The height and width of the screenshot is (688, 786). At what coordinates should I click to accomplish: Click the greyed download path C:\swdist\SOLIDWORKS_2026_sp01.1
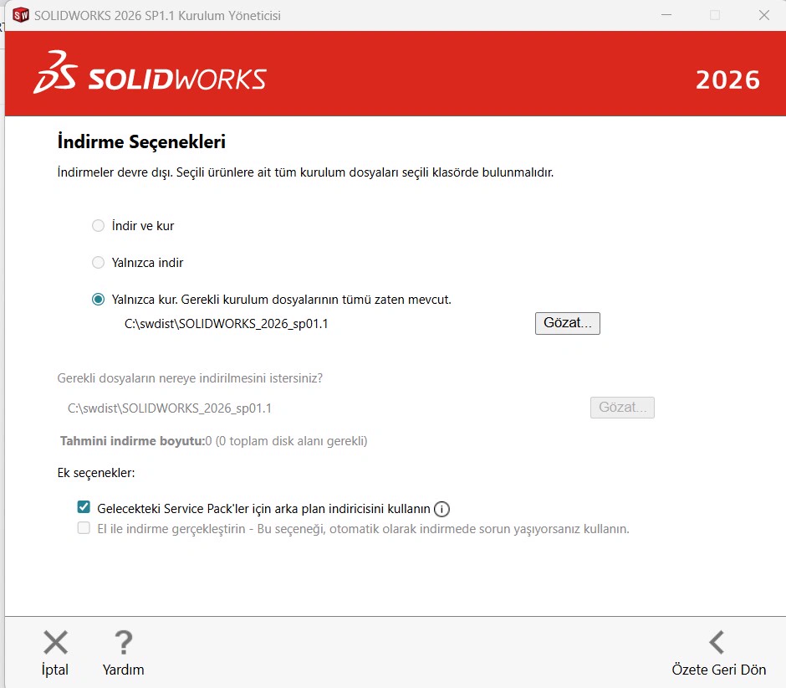[170, 408]
